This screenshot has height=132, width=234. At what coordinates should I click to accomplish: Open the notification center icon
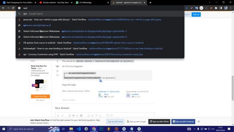pyautogui.click(x=229, y=129)
